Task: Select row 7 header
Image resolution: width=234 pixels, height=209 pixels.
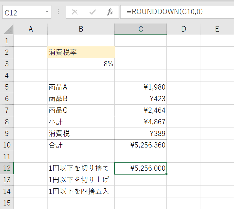Action: (x=7, y=110)
